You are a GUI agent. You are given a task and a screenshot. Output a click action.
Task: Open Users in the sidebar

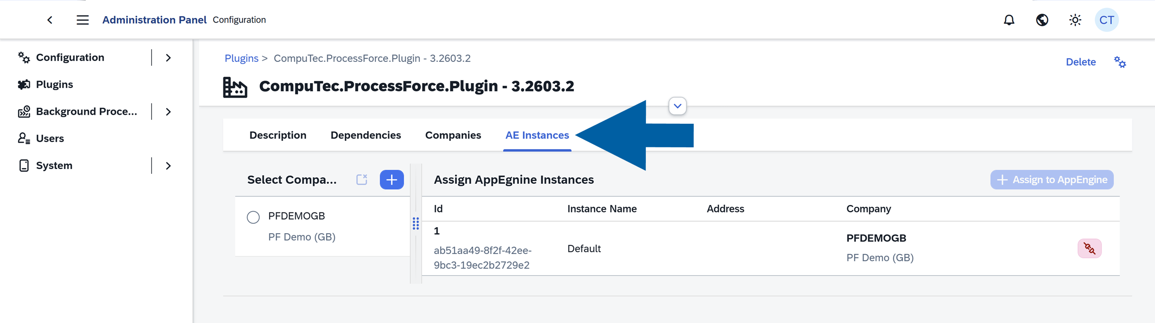50,138
